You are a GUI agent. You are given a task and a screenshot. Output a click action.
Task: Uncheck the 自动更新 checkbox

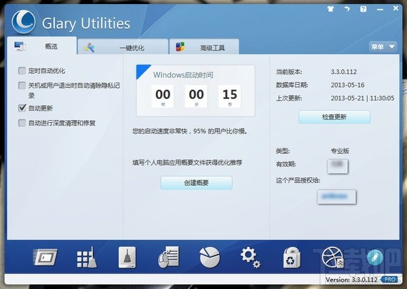click(22, 108)
